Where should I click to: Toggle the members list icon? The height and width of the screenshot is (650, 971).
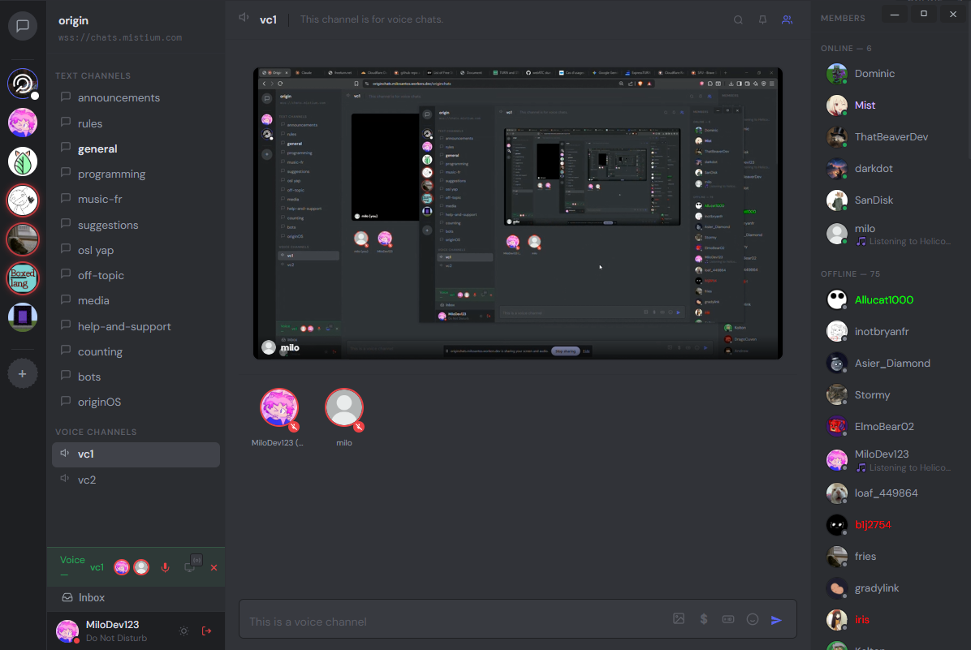787,19
